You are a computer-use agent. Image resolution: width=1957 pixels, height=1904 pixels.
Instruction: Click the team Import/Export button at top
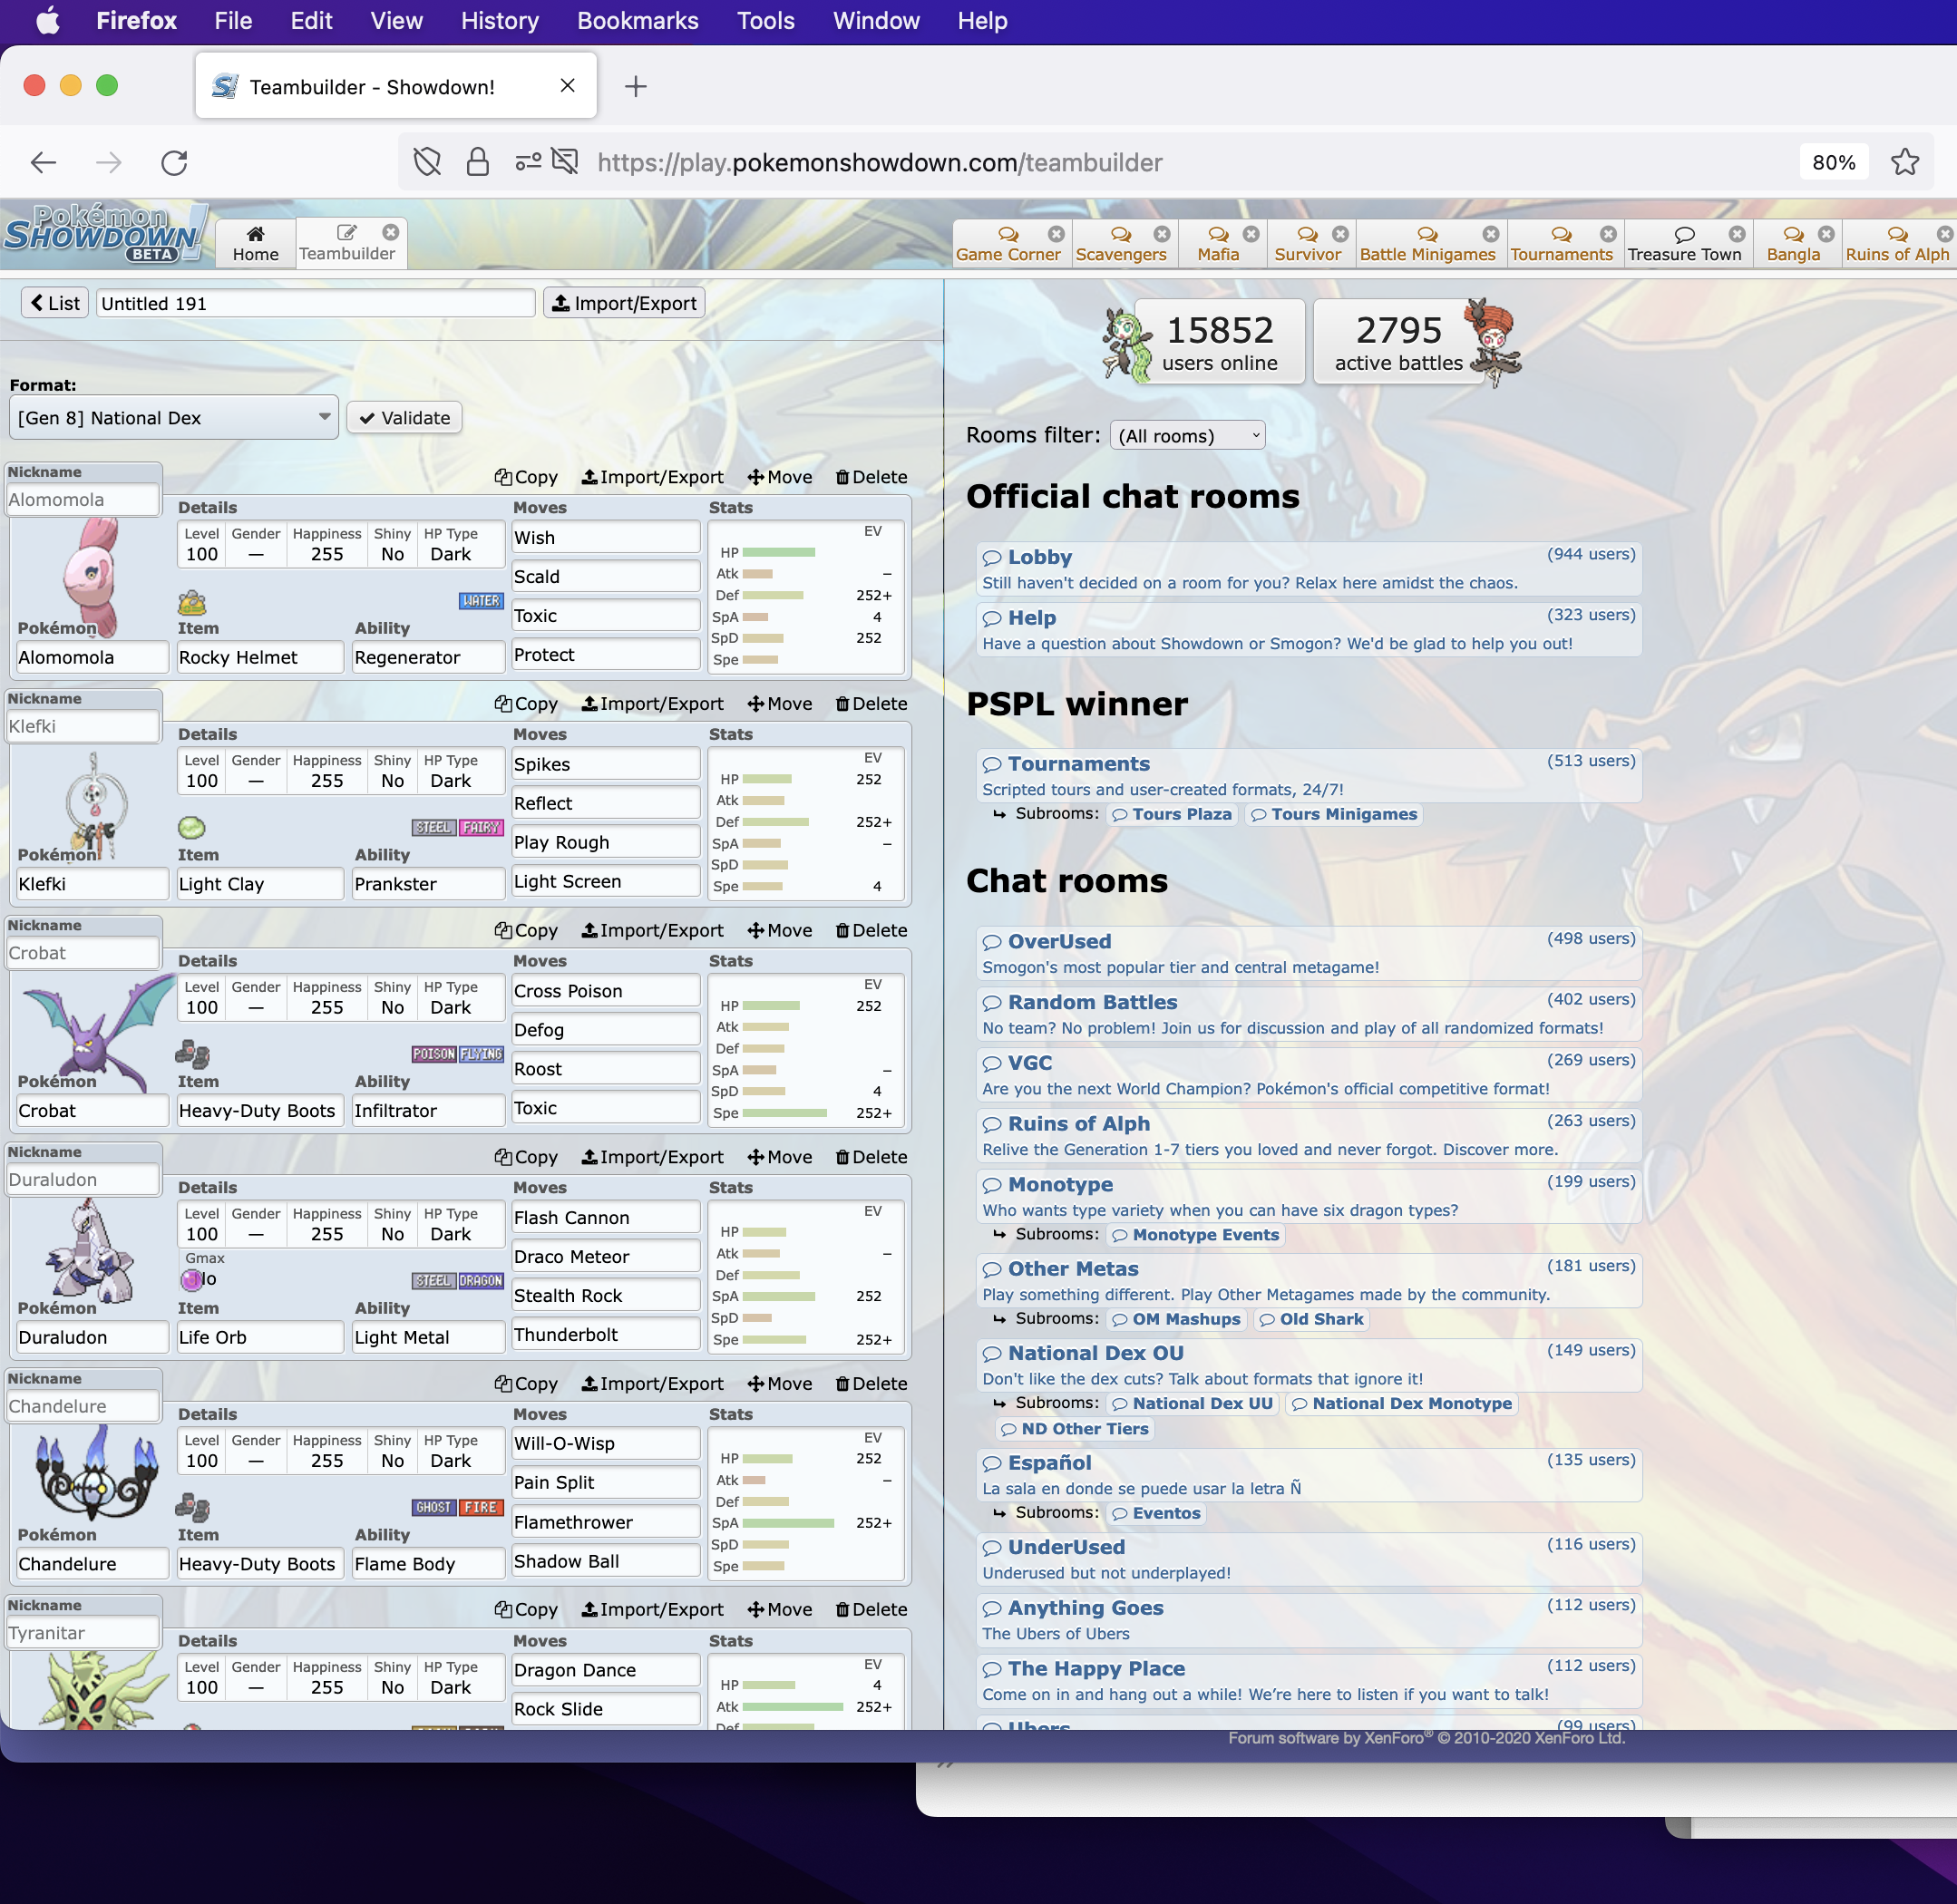click(624, 303)
